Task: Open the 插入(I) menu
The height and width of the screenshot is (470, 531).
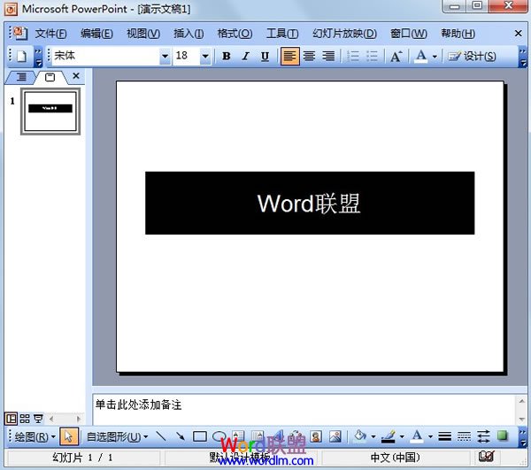Action: click(189, 34)
